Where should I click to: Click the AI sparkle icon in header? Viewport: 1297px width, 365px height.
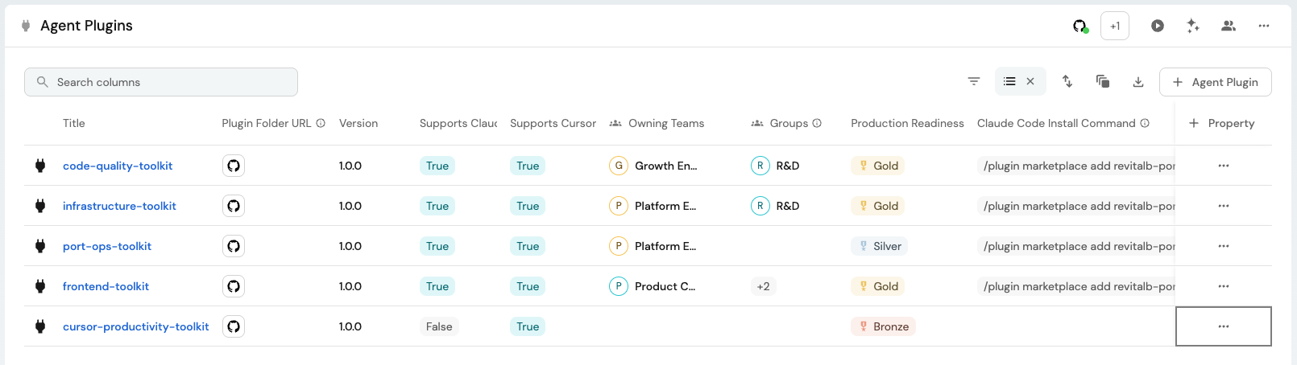click(1193, 26)
